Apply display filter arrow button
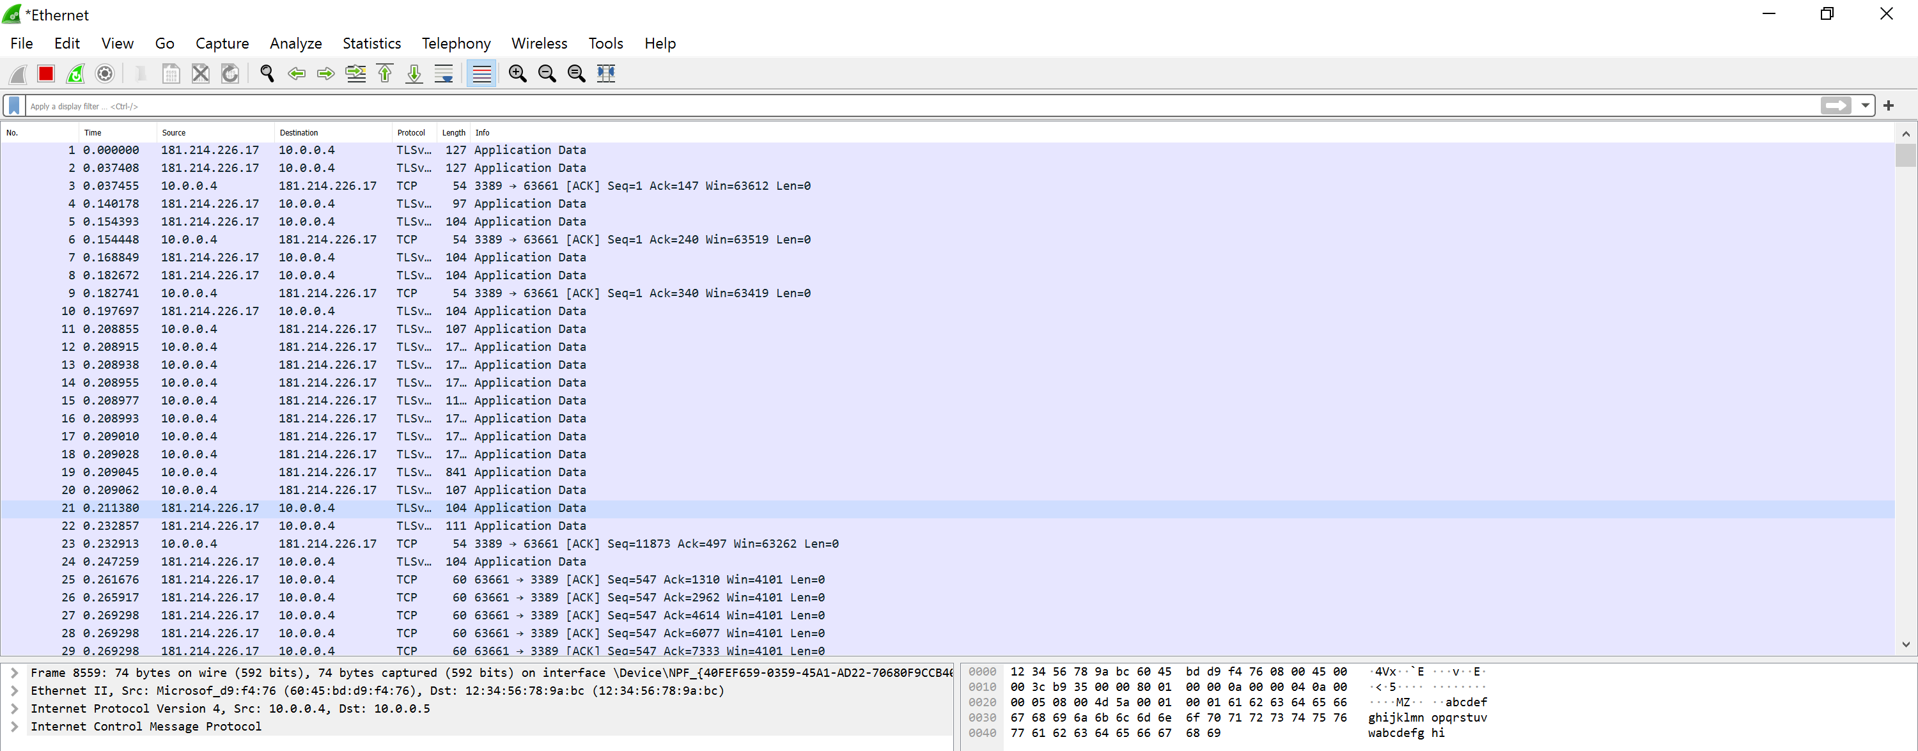This screenshot has height=751, width=1918. tap(1836, 105)
